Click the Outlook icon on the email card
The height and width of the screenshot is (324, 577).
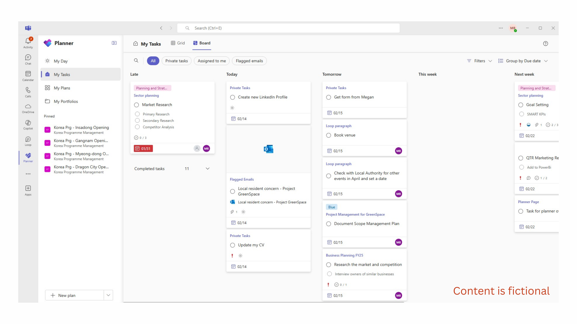268,149
